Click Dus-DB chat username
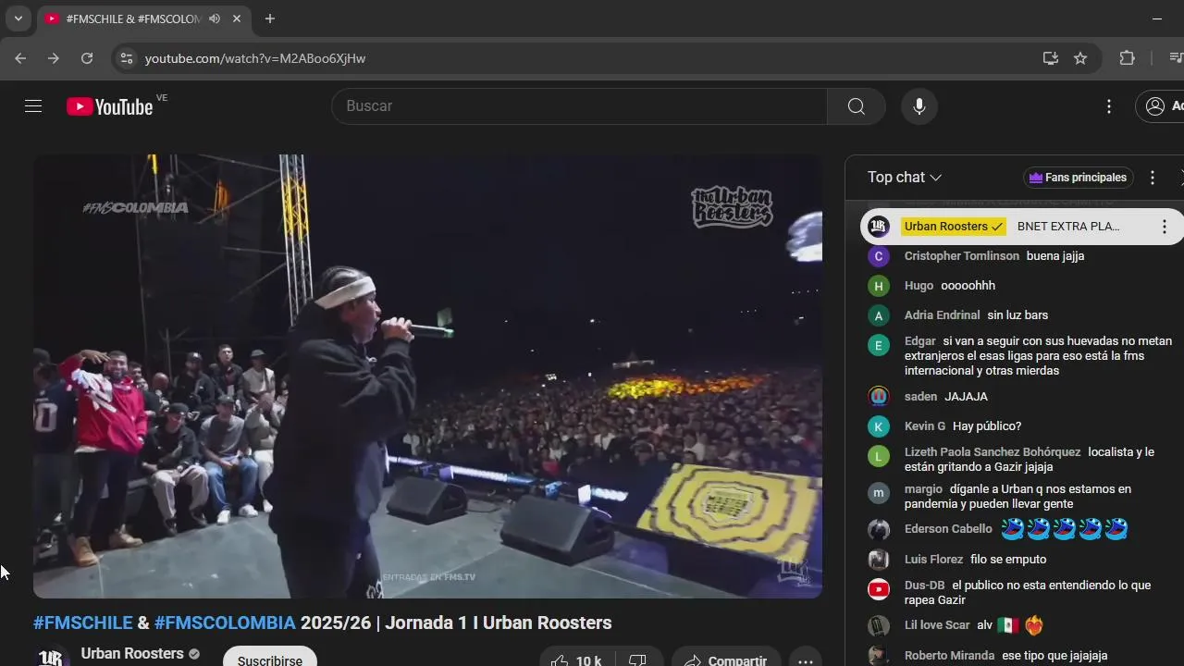Image resolution: width=1184 pixels, height=666 pixels. tap(924, 586)
